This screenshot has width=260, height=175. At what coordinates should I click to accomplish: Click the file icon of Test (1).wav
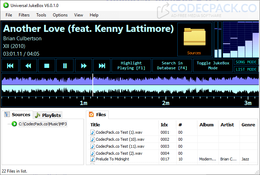pos(93,132)
